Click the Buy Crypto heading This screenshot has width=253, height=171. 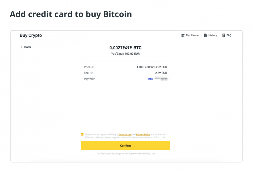point(31,35)
